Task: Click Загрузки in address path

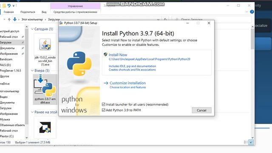Action: (54, 20)
